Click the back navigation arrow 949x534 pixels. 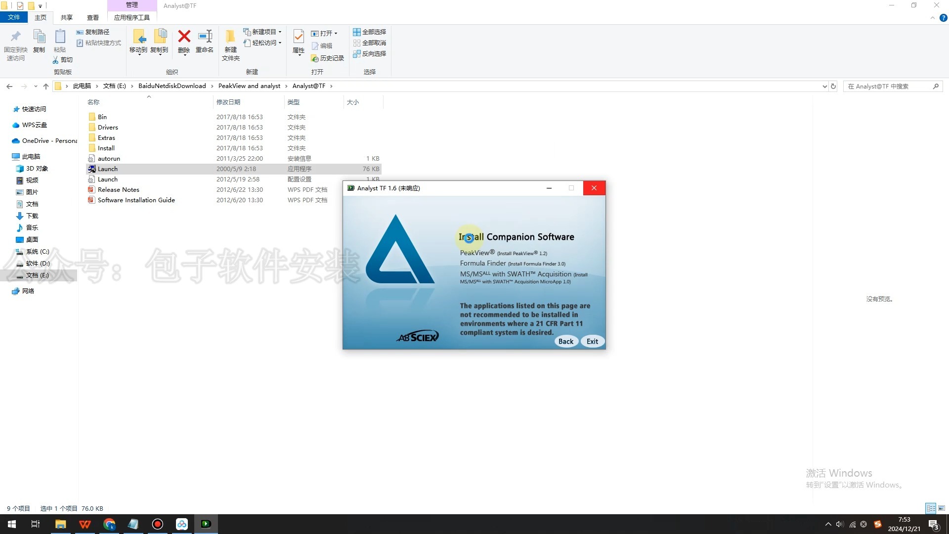(9, 86)
